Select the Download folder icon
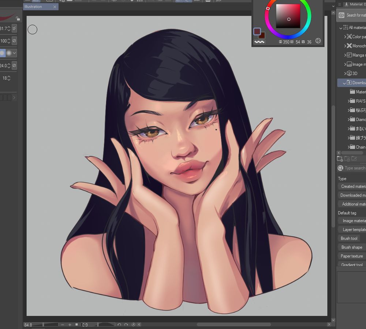The width and height of the screenshot is (366, 329). click(349, 82)
